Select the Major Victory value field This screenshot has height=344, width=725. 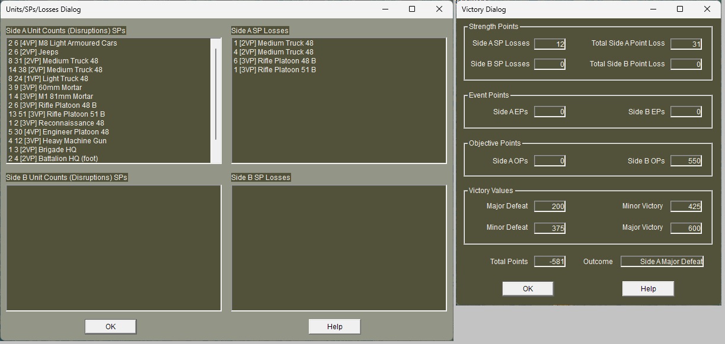tap(686, 228)
